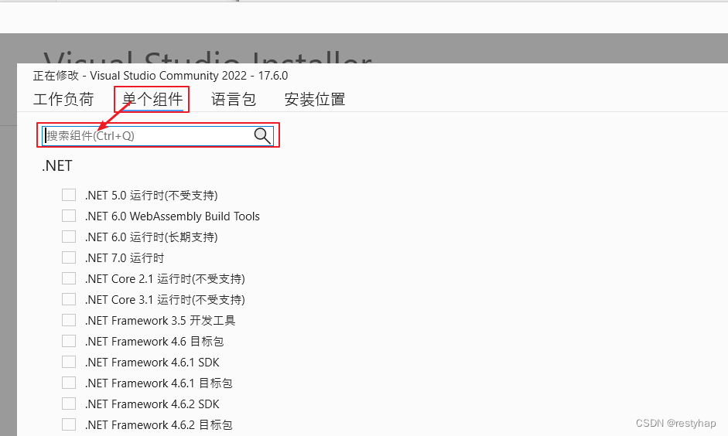
Task: Click .NET Framework 3.5 开发工具 label
Action: pos(160,321)
